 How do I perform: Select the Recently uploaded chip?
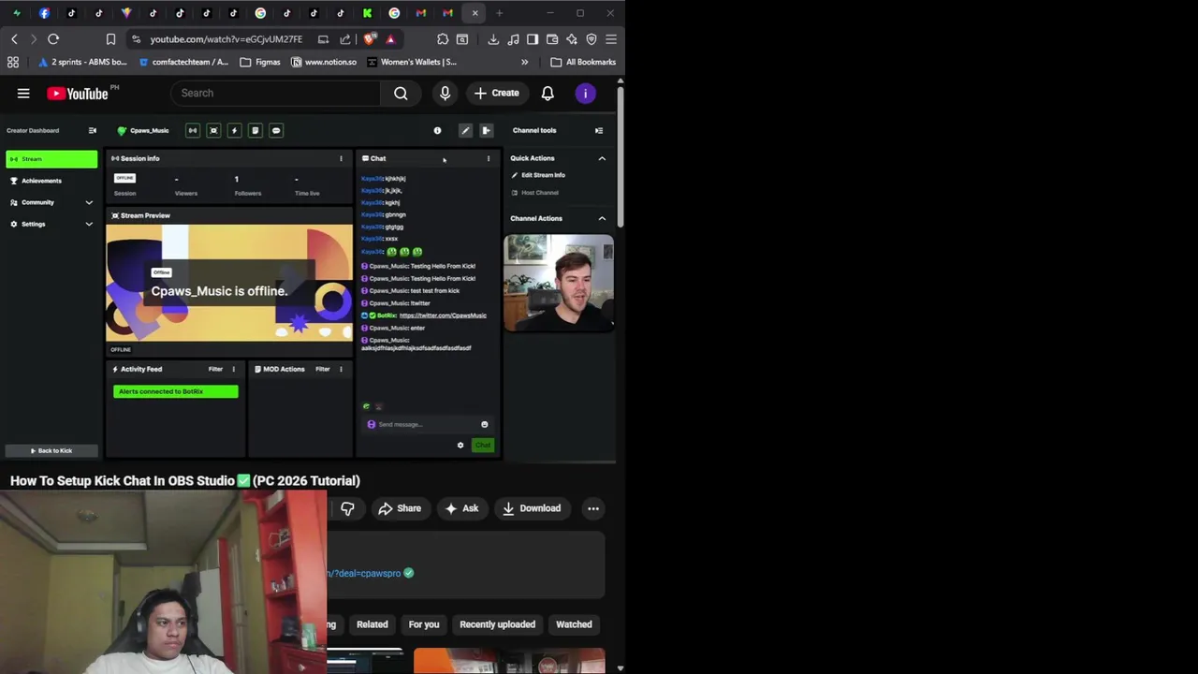coord(497,624)
